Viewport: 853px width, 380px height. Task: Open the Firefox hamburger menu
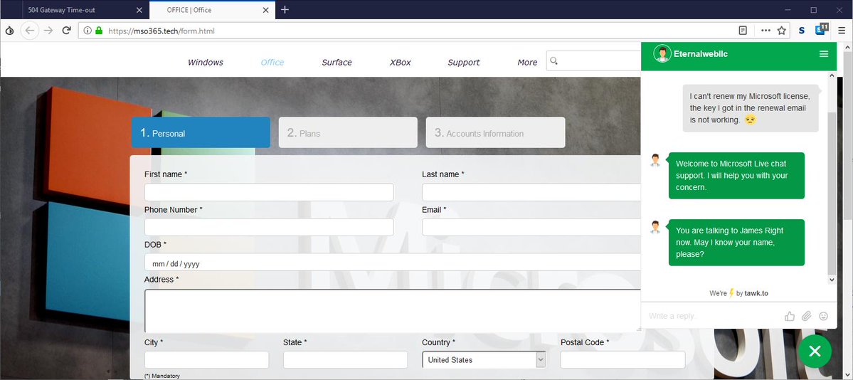click(x=842, y=31)
